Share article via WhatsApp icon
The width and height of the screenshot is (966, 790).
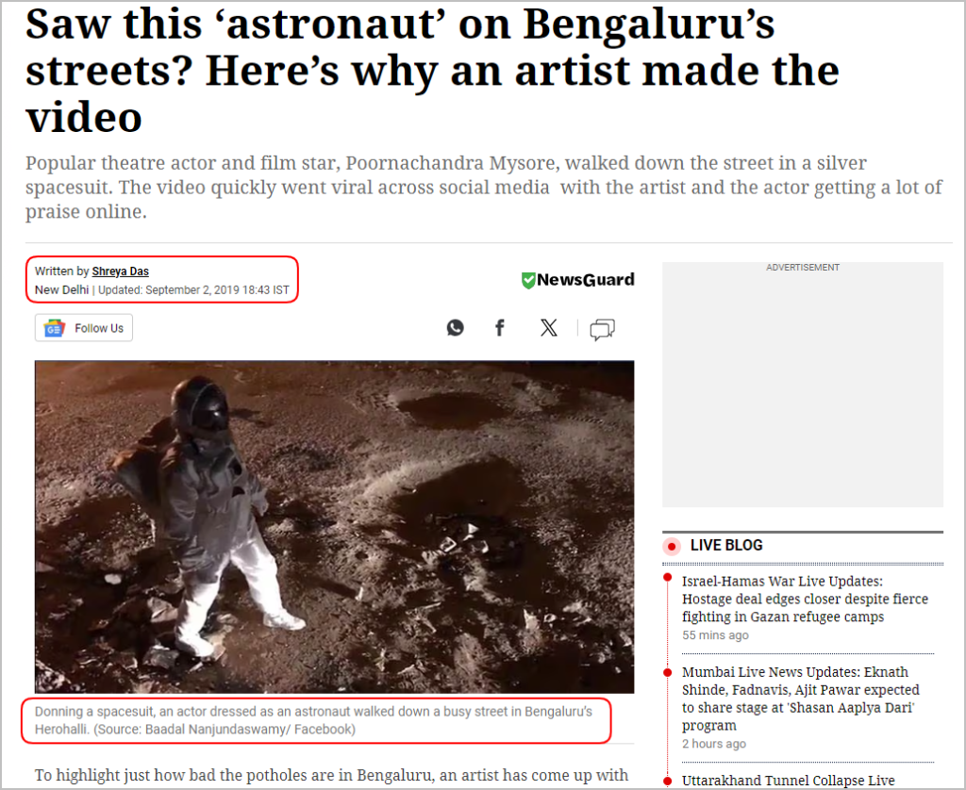pyautogui.click(x=456, y=327)
